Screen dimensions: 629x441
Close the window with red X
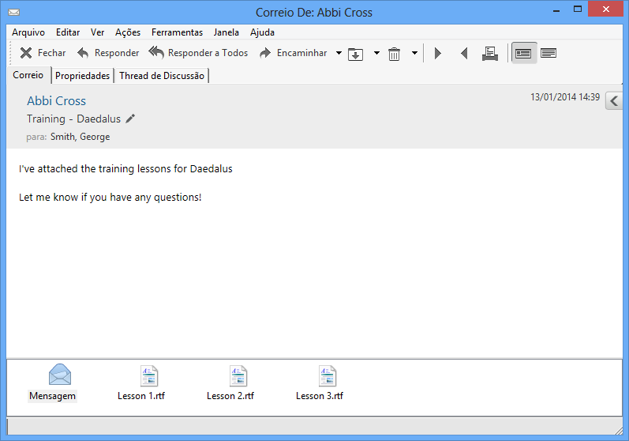coord(606,9)
